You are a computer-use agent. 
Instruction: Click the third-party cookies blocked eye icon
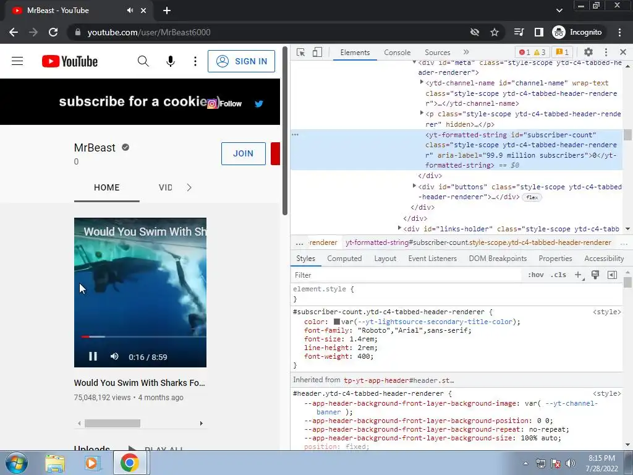pos(475,32)
